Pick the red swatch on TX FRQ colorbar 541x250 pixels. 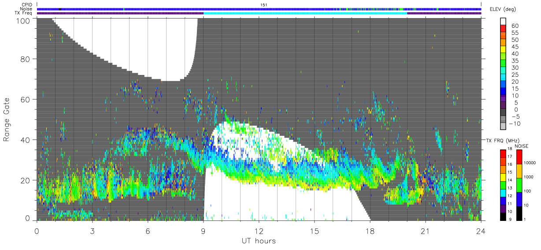(503, 153)
